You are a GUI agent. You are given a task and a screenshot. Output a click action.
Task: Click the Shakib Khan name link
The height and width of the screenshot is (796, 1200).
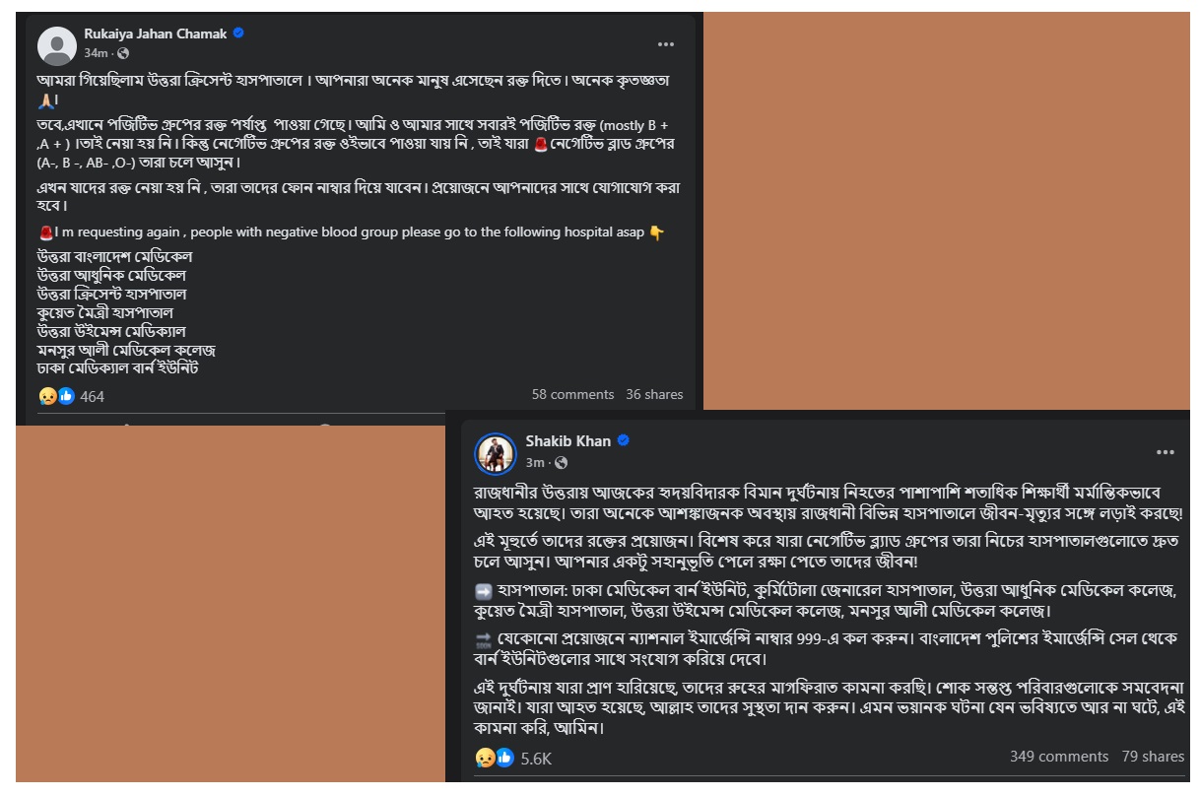(x=567, y=441)
